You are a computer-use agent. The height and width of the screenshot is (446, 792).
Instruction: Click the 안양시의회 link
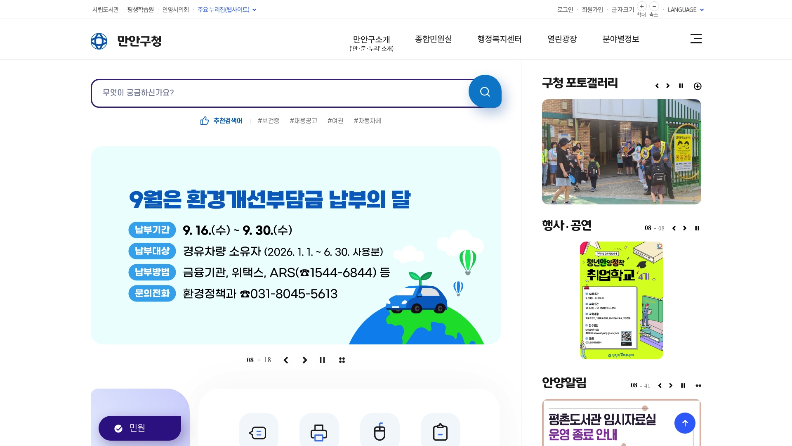coord(175,9)
